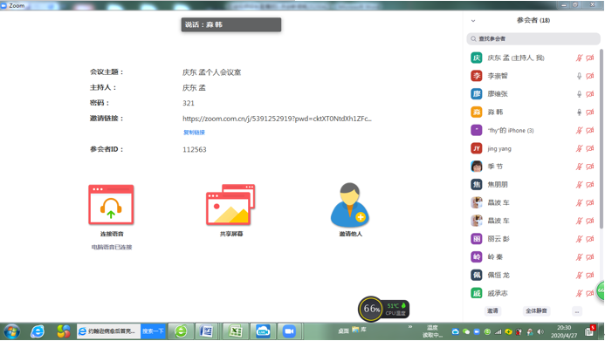Click 李崇智's avatar icon in the participant list

[477, 76]
